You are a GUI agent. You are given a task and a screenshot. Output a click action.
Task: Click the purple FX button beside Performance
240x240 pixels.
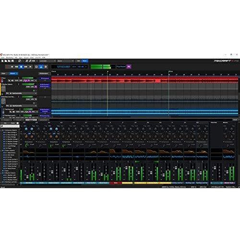129,67
